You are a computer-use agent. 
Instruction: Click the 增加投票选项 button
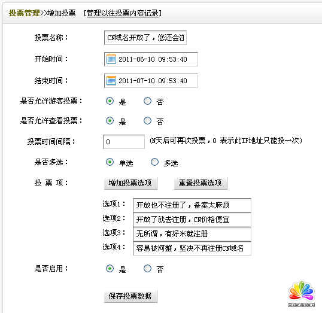pos(130,183)
